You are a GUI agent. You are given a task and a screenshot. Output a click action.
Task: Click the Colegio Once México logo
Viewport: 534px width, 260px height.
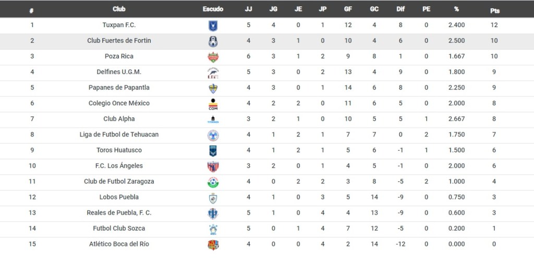213,104
